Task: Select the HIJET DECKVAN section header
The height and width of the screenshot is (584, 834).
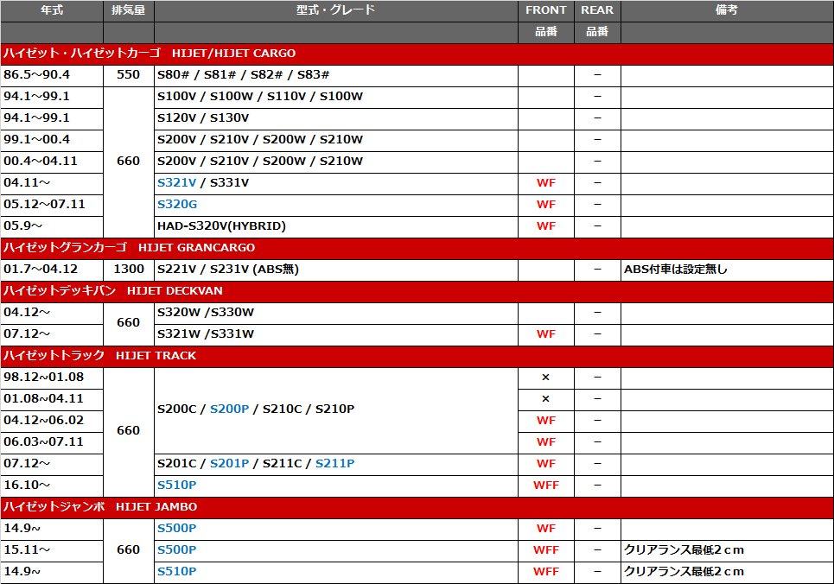Action: (x=417, y=291)
